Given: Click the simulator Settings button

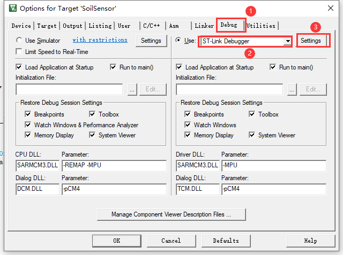Looking at the screenshot, I should pos(151,41).
